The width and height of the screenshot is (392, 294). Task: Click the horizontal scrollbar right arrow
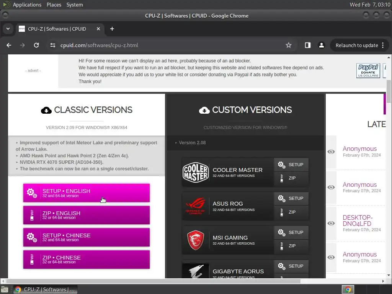coord(383,281)
